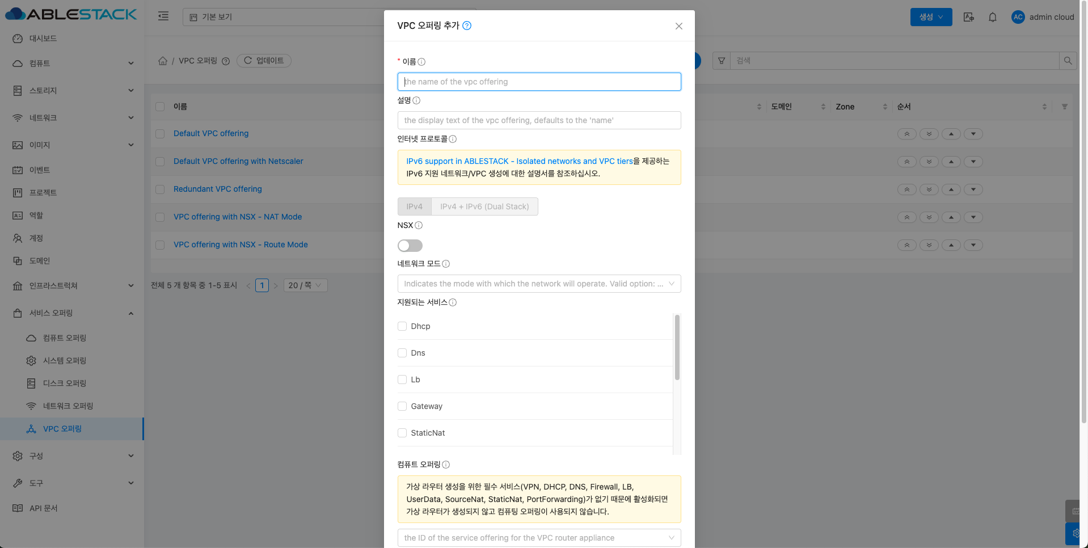Click the language translate icon in header
The image size is (1088, 548).
click(969, 17)
